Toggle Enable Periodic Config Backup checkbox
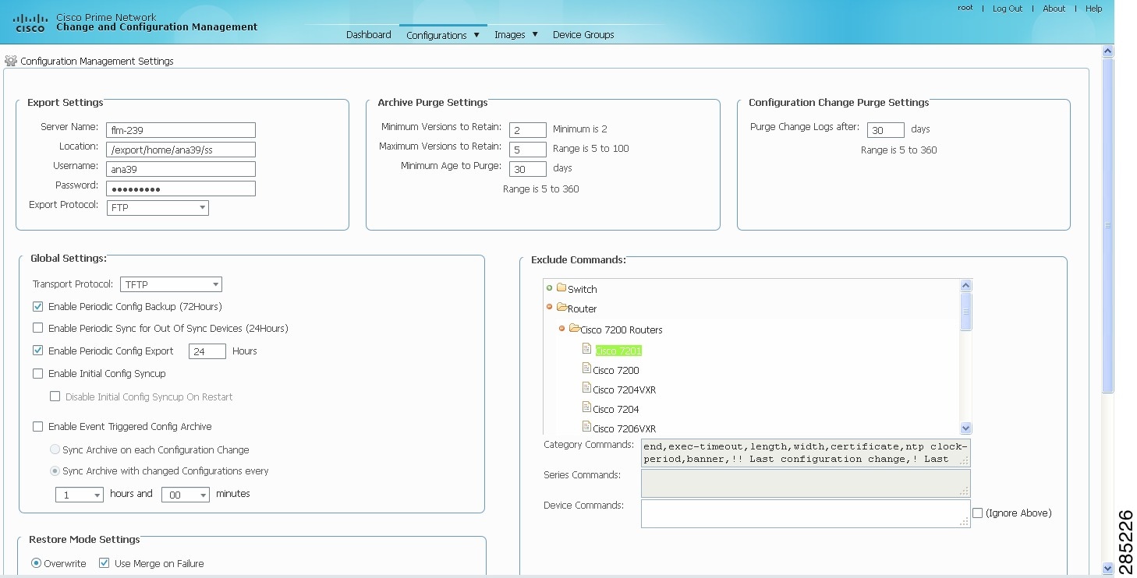 coord(37,307)
